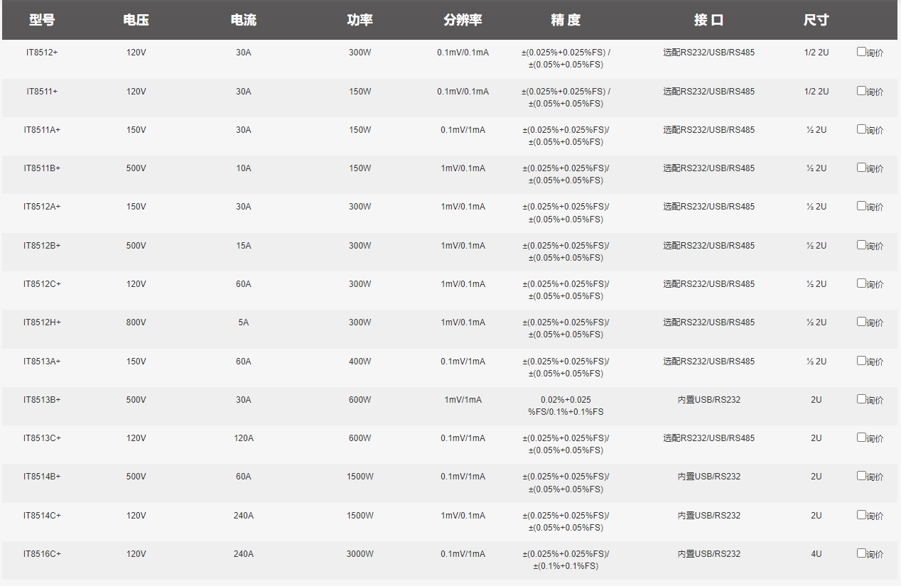
Task: Check the 询价 box for IT8512+
Action: tap(861, 52)
